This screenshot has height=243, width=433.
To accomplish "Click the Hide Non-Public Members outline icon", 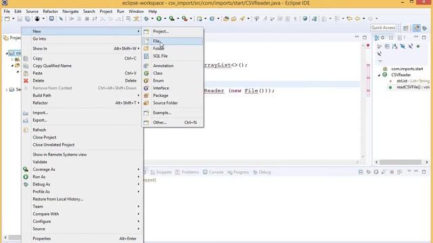I will 418,47.
